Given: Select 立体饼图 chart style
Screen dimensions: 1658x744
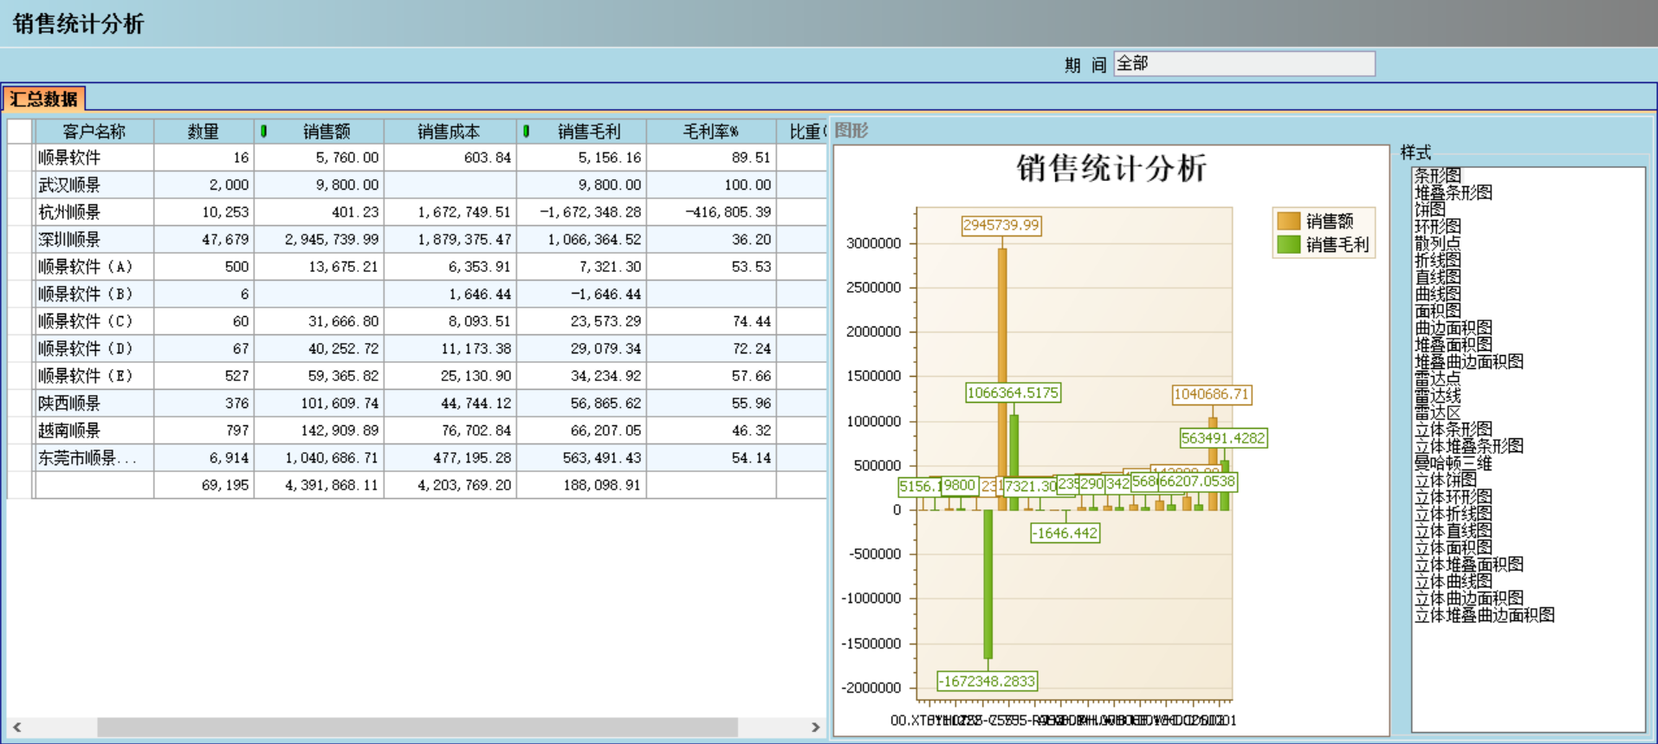Looking at the screenshot, I should pos(1446,481).
